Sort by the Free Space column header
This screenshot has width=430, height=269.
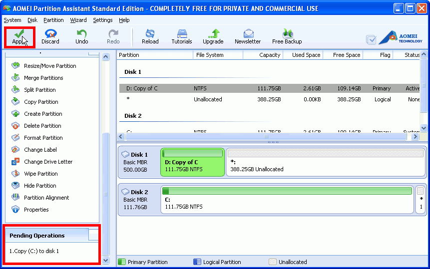[343, 55]
